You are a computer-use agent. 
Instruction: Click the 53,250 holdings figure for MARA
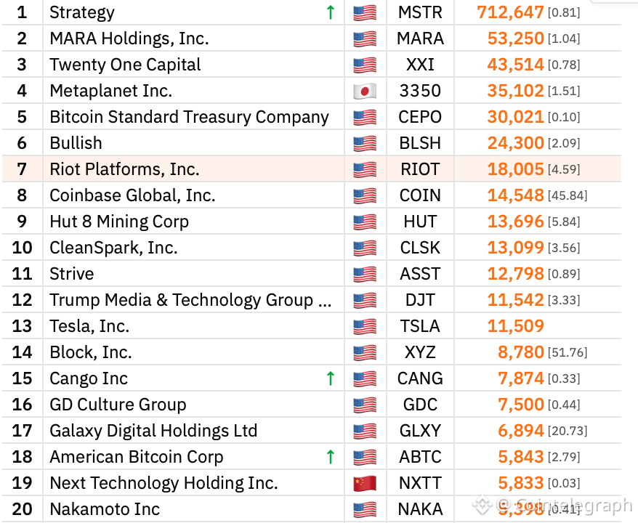[515, 38]
